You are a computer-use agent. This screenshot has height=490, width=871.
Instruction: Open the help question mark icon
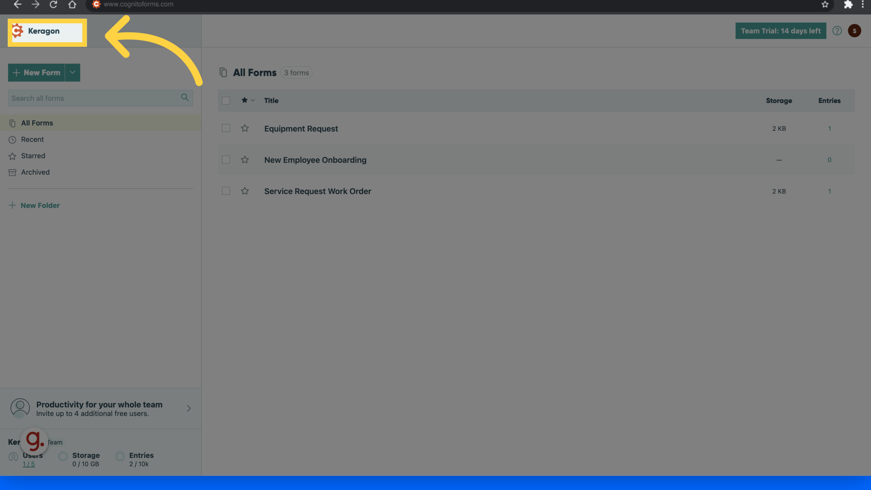(837, 31)
